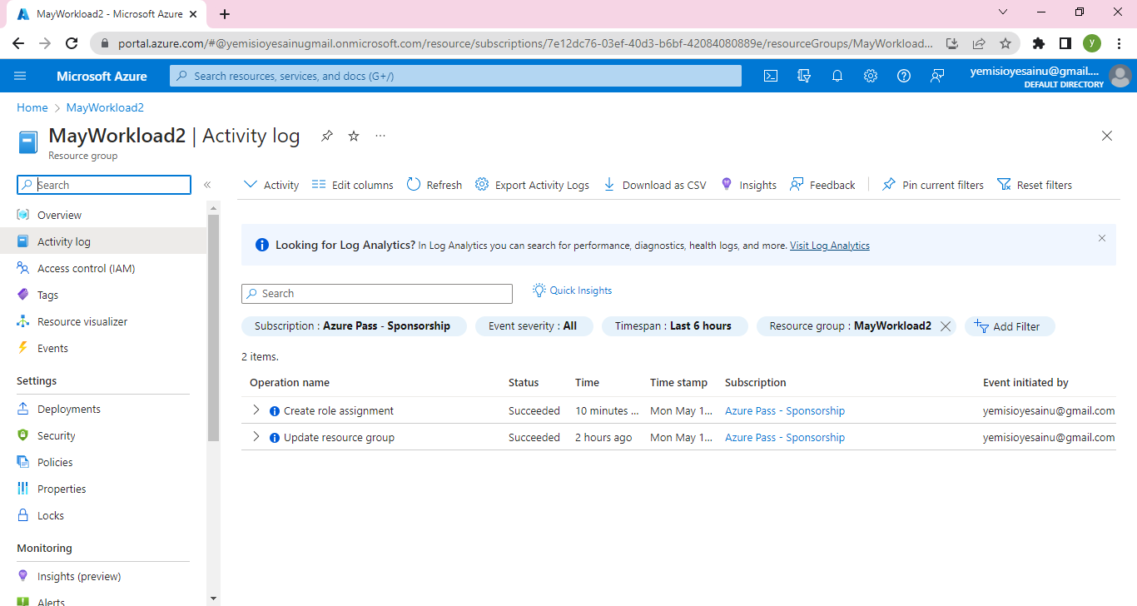The height and width of the screenshot is (606, 1137).
Task: Follow the Visit Log Analytics link
Action: (830, 246)
